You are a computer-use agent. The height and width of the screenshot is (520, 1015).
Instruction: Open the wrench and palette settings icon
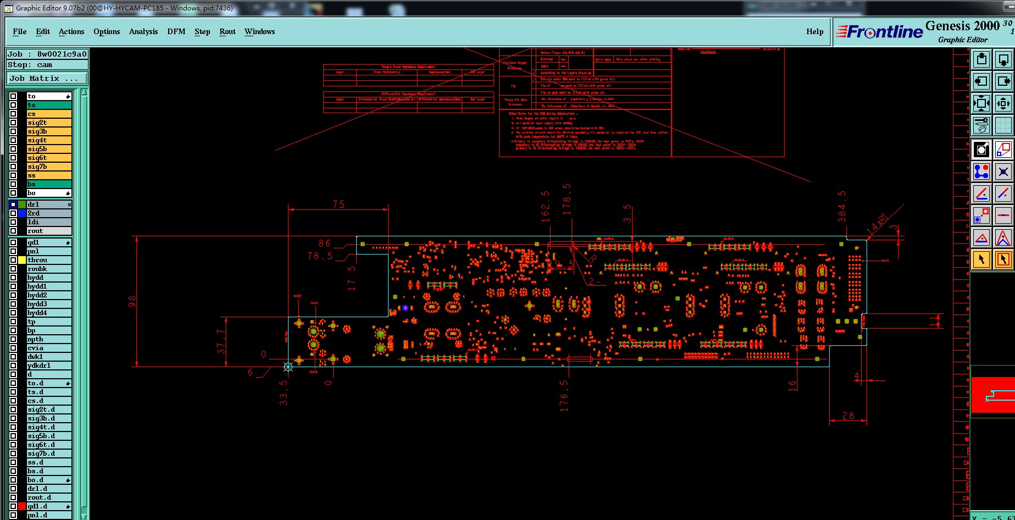tap(981, 125)
